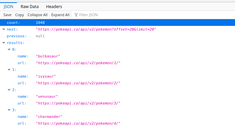
Task: Click the index label 0:
Action: click(14, 49)
